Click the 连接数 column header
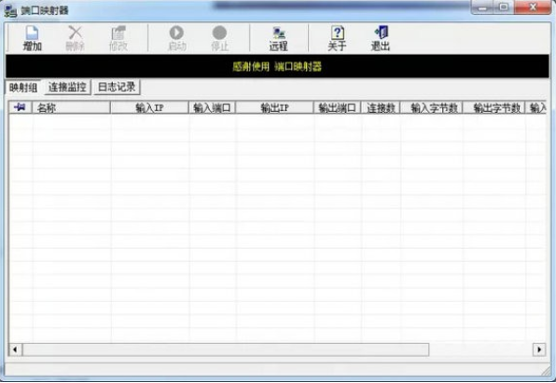 click(x=381, y=107)
